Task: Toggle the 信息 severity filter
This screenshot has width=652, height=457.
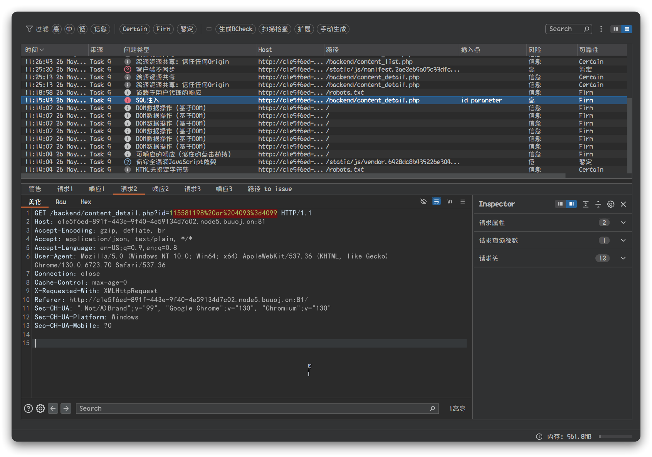Action: click(x=100, y=29)
